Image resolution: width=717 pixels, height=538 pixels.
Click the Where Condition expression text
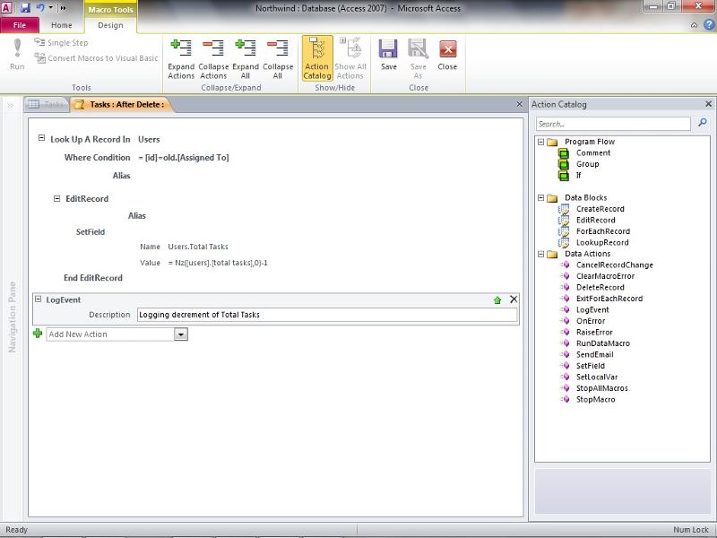click(184, 158)
